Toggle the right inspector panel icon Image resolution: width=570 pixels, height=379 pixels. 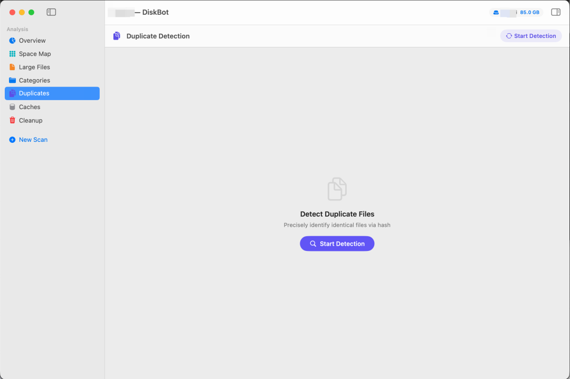tap(555, 12)
